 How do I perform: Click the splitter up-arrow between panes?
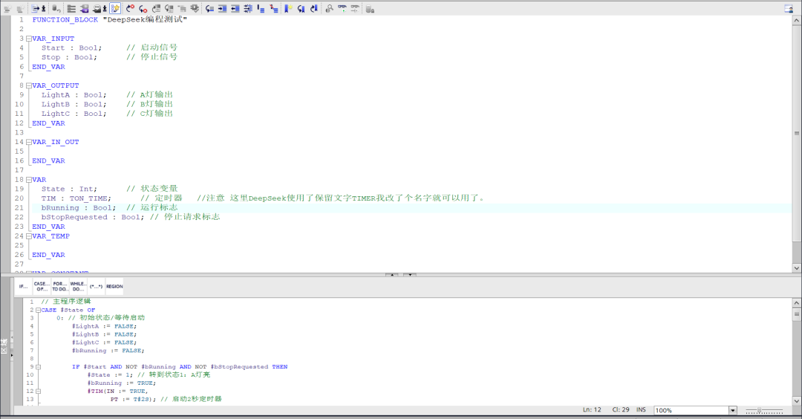392,275
